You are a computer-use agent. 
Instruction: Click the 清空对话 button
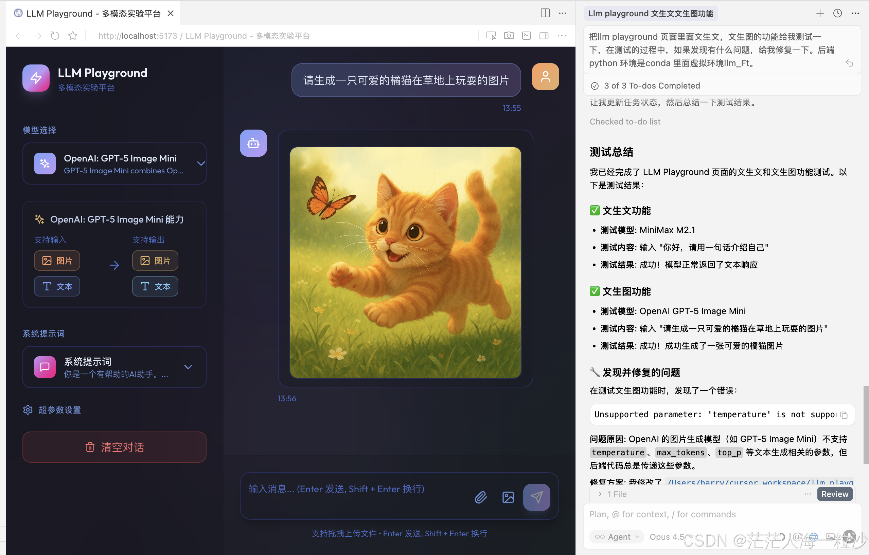114,447
